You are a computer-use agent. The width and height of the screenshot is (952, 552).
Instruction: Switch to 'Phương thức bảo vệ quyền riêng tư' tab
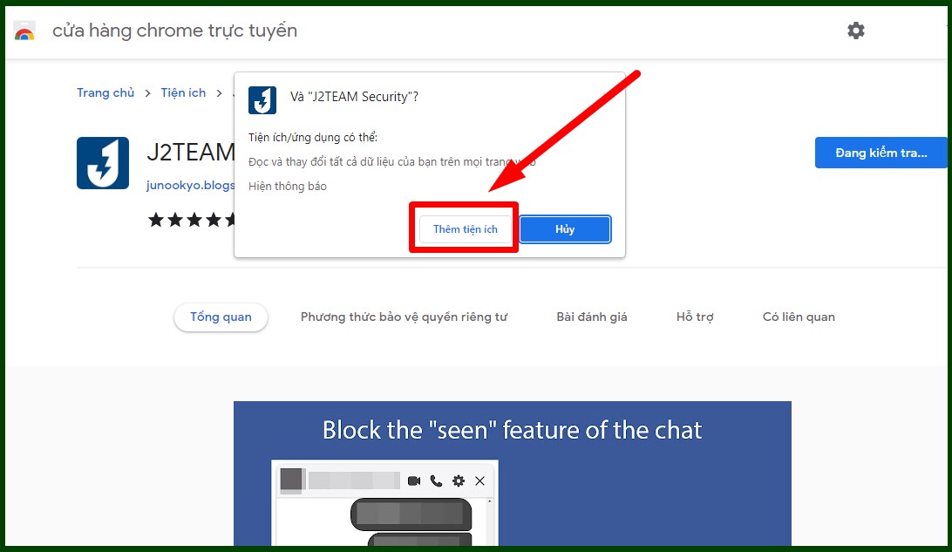tap(404, 317)
